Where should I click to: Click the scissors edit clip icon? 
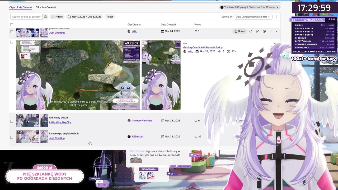tap(257, 31)
